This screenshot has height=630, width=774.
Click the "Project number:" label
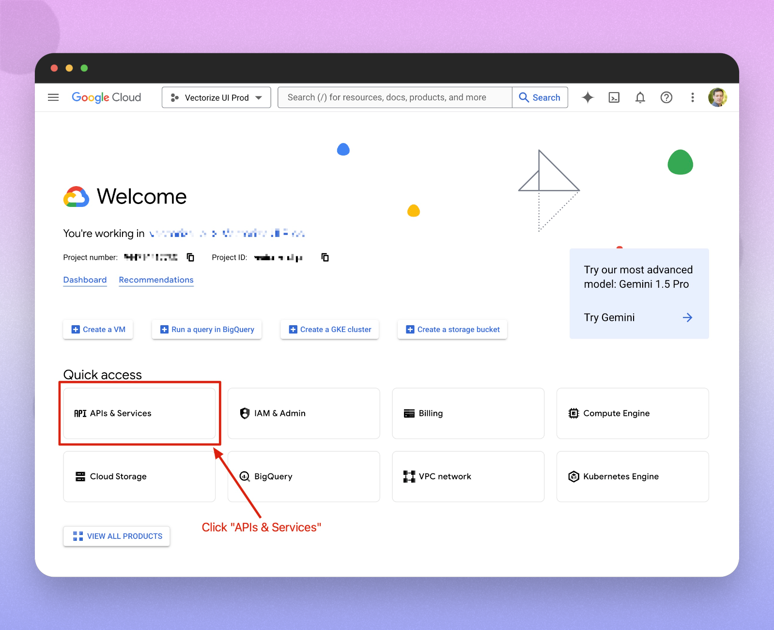(91, 257)
